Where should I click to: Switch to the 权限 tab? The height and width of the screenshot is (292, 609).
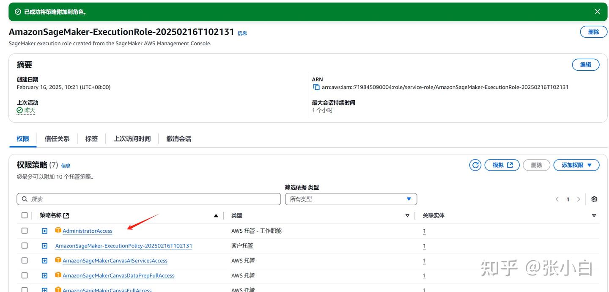23,139
